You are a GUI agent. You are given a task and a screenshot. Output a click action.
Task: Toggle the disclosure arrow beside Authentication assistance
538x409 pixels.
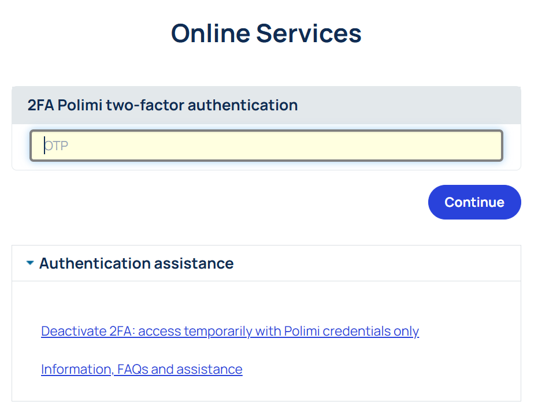coord(30,263)
